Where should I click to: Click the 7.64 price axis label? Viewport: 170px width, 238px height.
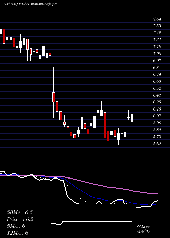click(x=157, y=19)
